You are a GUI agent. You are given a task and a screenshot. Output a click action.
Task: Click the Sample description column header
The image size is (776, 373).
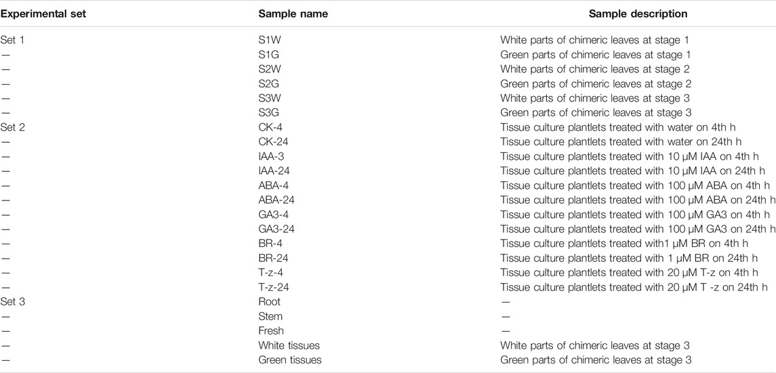coord(638,14)
